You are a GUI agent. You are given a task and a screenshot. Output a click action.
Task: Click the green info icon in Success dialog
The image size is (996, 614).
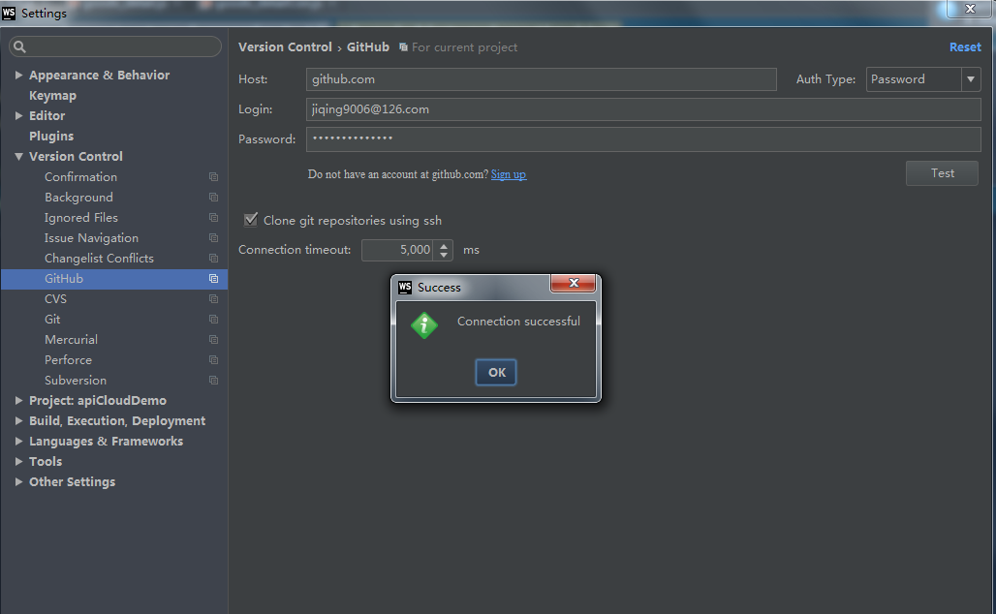(423, 325)
